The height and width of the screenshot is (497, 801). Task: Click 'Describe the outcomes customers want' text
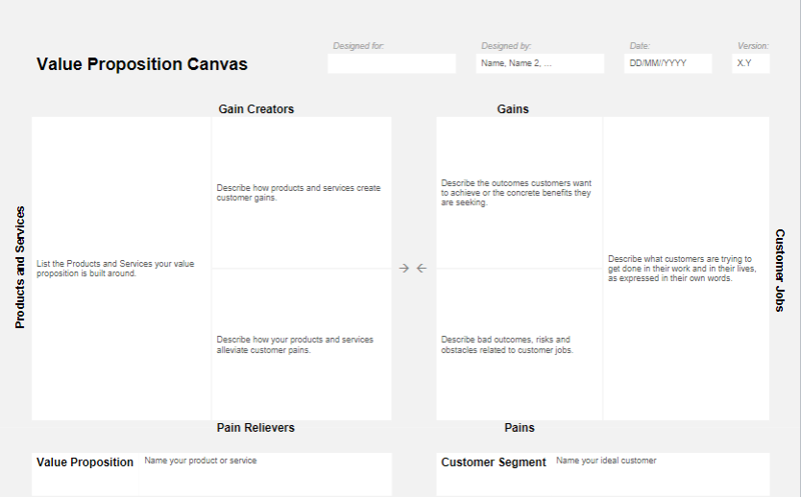tap(516, 192)
